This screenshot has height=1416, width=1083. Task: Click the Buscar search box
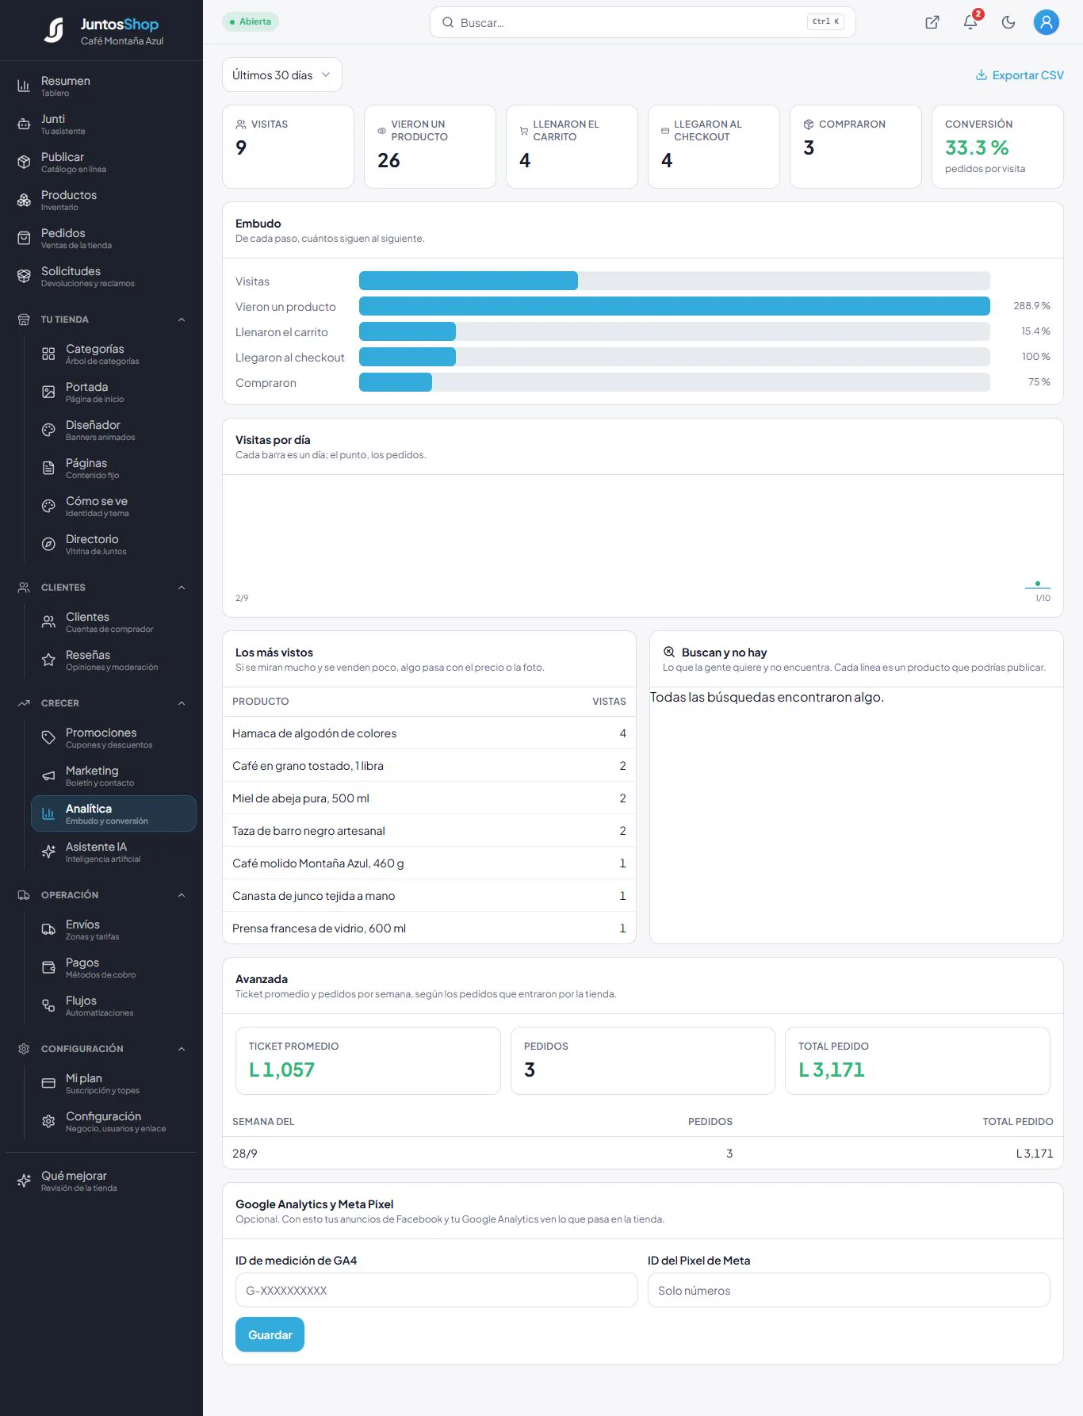(642, 22)
